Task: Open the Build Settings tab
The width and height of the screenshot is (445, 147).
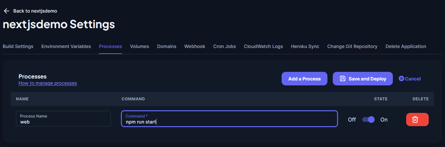Action: point(18,46)
